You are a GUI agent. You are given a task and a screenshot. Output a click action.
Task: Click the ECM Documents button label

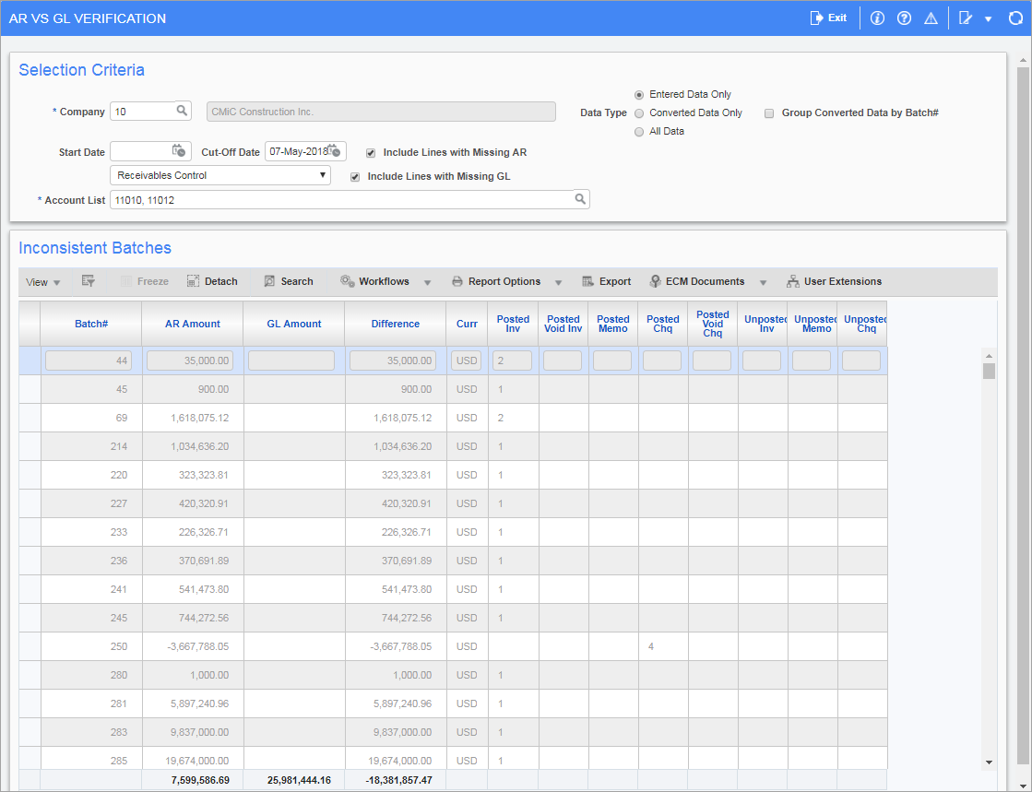click(x=705, y=281)
